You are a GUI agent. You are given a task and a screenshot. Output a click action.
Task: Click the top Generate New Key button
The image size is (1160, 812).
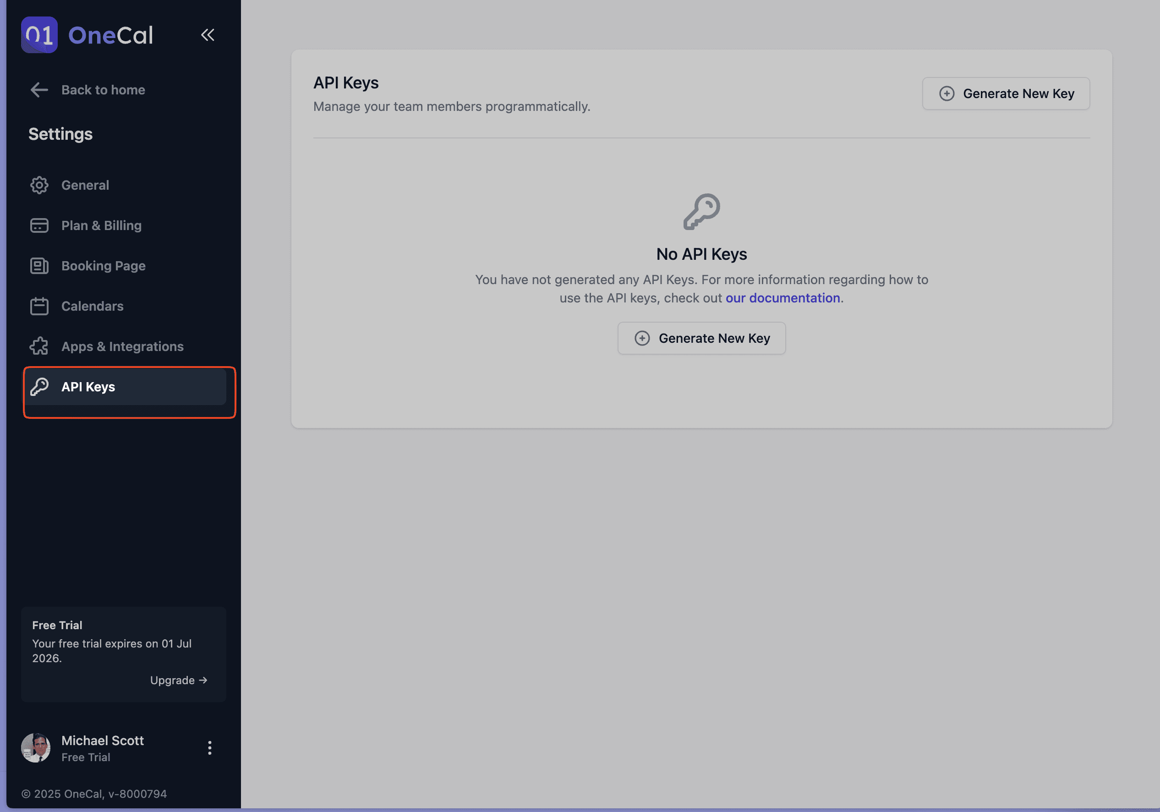coord(1006,93)
